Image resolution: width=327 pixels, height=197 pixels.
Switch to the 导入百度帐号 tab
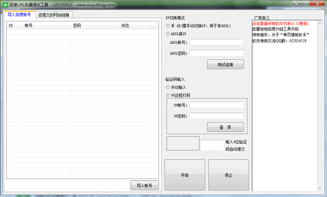click(x=20, y=15)
